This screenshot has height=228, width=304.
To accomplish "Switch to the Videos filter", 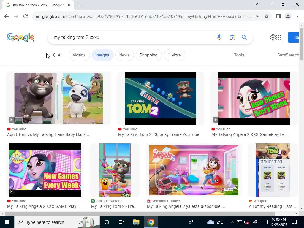I will pyautogui.click(x=79, y=55).
